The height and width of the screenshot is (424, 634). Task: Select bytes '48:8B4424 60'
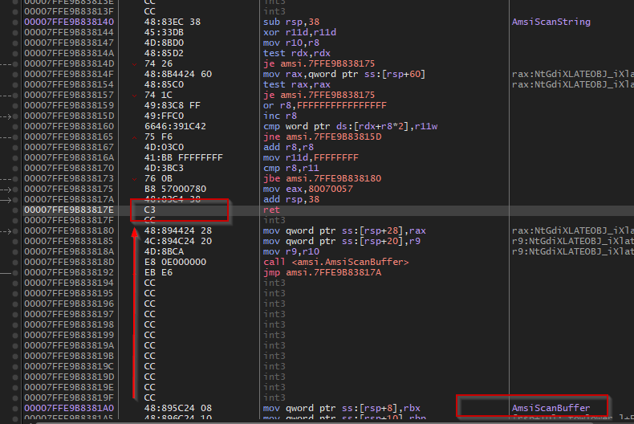(178, 74)
